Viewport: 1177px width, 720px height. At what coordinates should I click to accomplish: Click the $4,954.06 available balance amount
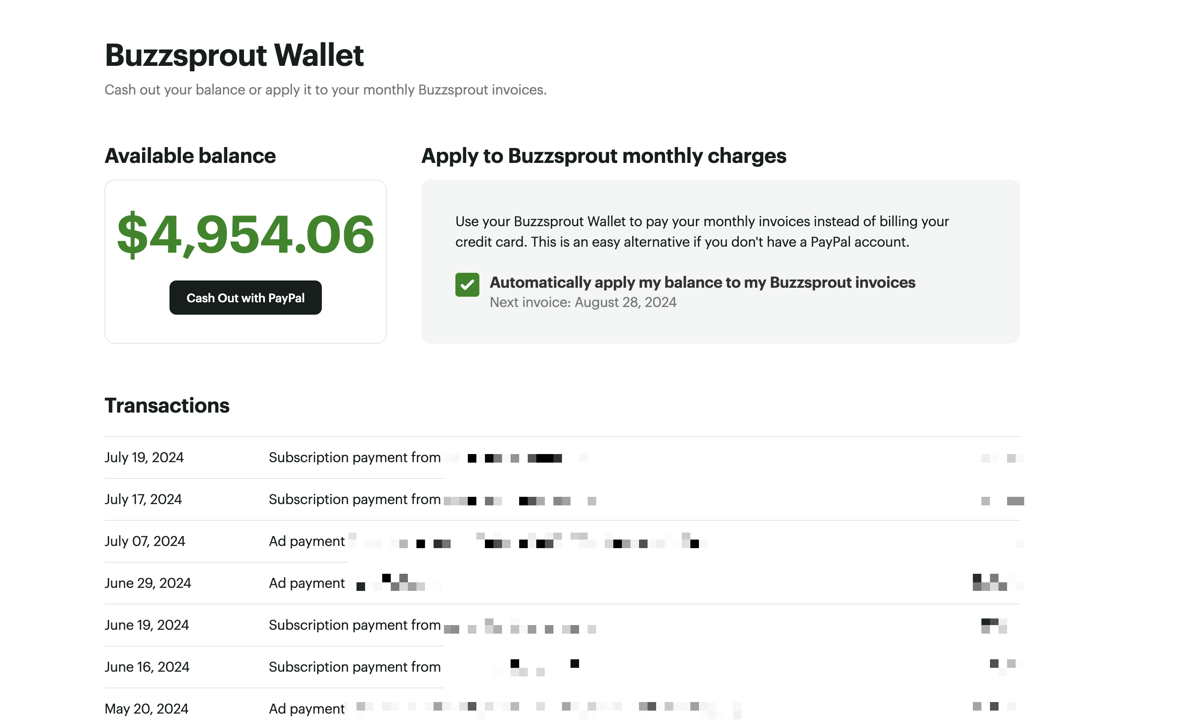245,234
